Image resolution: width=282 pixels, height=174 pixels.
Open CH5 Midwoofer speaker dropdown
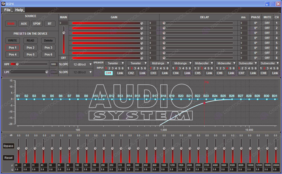(204, 63)
